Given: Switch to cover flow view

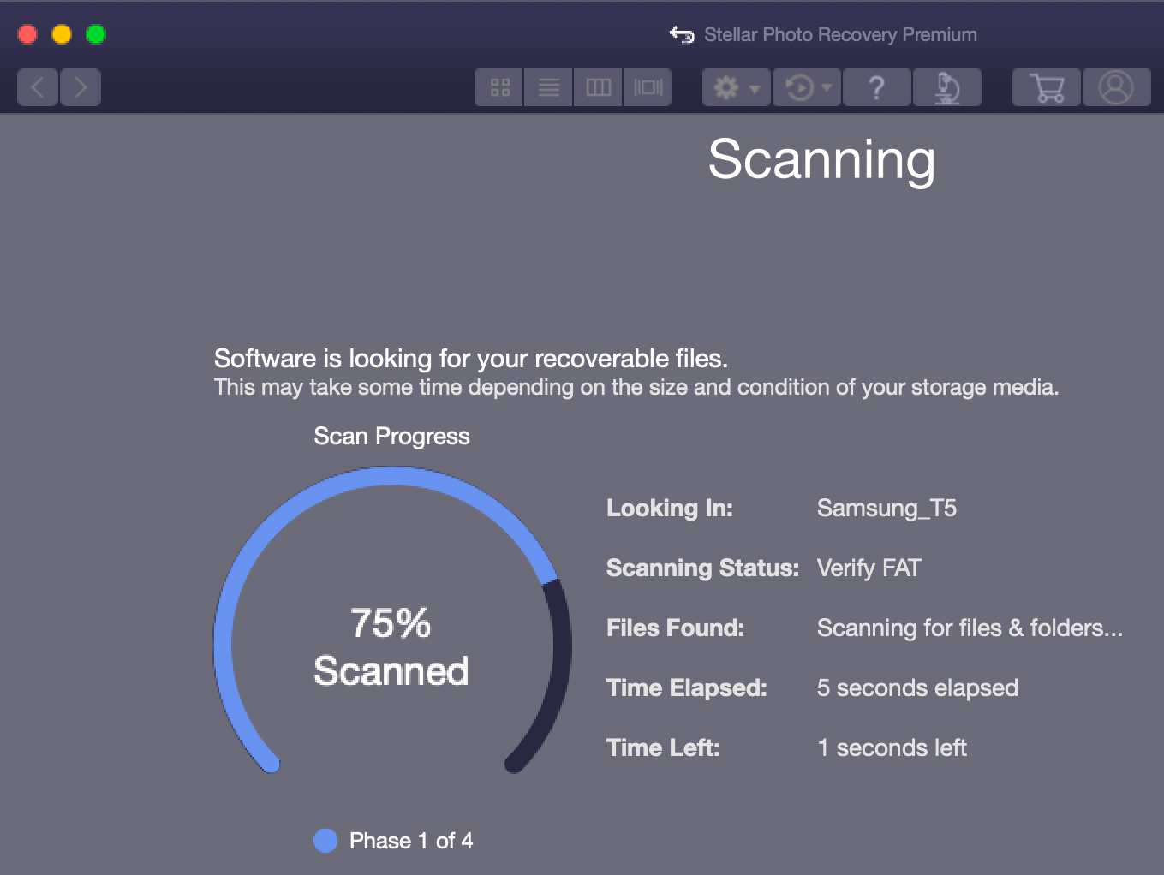Looking at the screenshot, I should [x=648, y=87].
